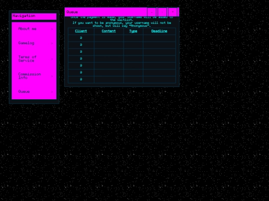Image resolution: width=269 pixels, height=201 pixels.
Task: Close the Queue window
Action: (172, 12)
